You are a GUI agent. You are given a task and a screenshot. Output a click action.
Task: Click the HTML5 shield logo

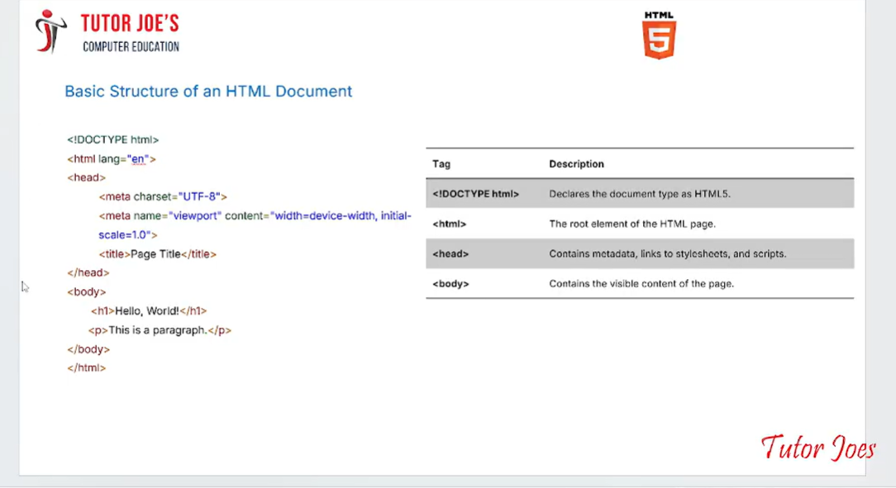coord(659,36)
